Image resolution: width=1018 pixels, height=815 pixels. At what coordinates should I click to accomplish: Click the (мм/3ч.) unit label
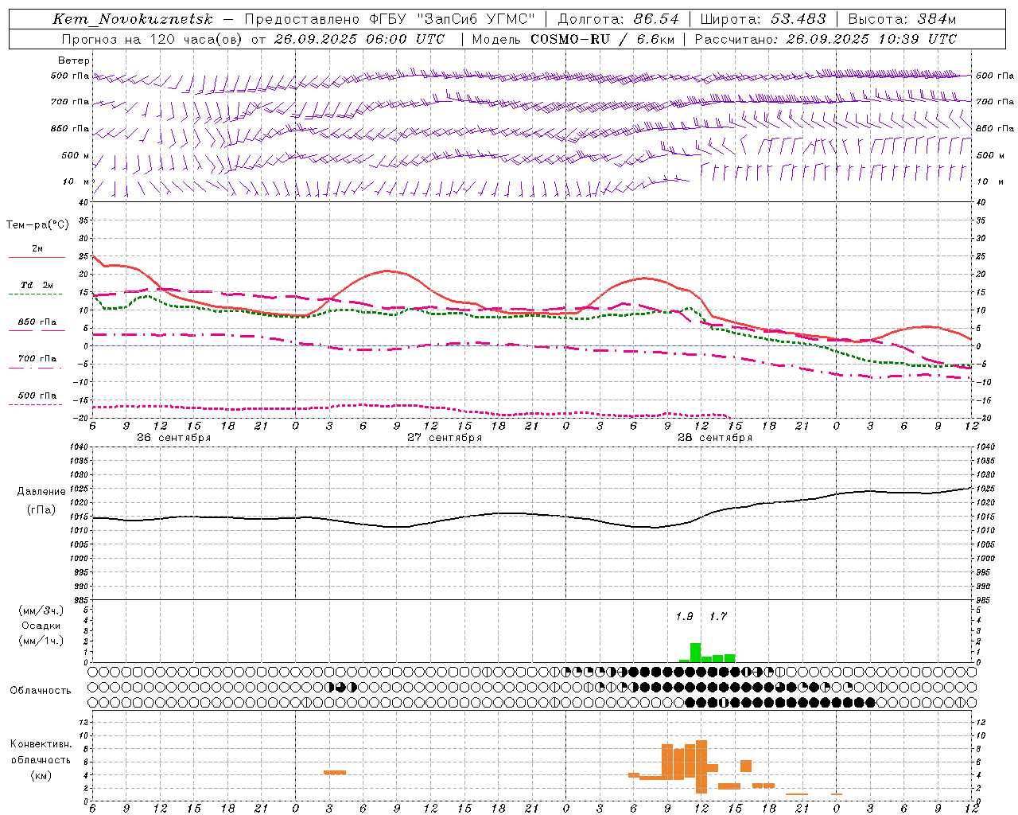pyautogui.click(x=41, y=610)
